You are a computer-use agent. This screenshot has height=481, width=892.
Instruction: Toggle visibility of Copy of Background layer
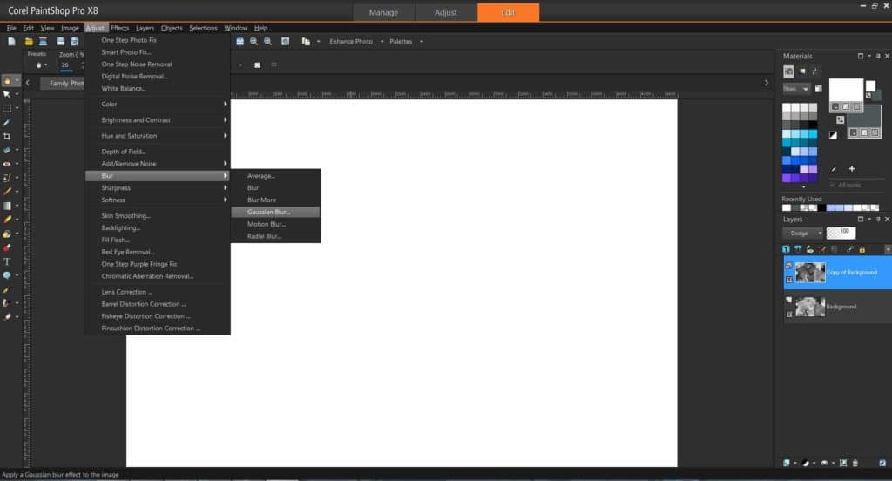click(x=788, y=265)
